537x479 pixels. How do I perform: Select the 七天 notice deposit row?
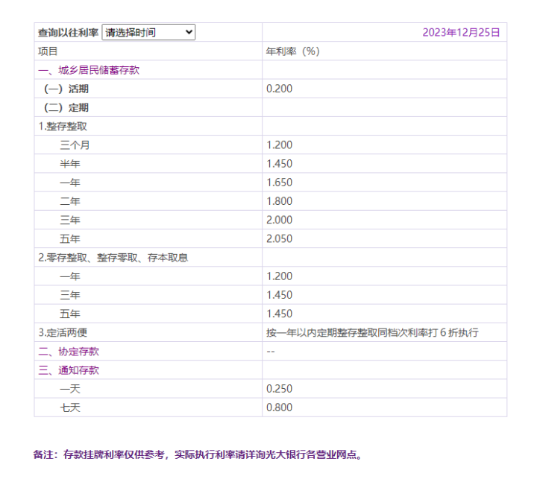(x=71, y=407)
